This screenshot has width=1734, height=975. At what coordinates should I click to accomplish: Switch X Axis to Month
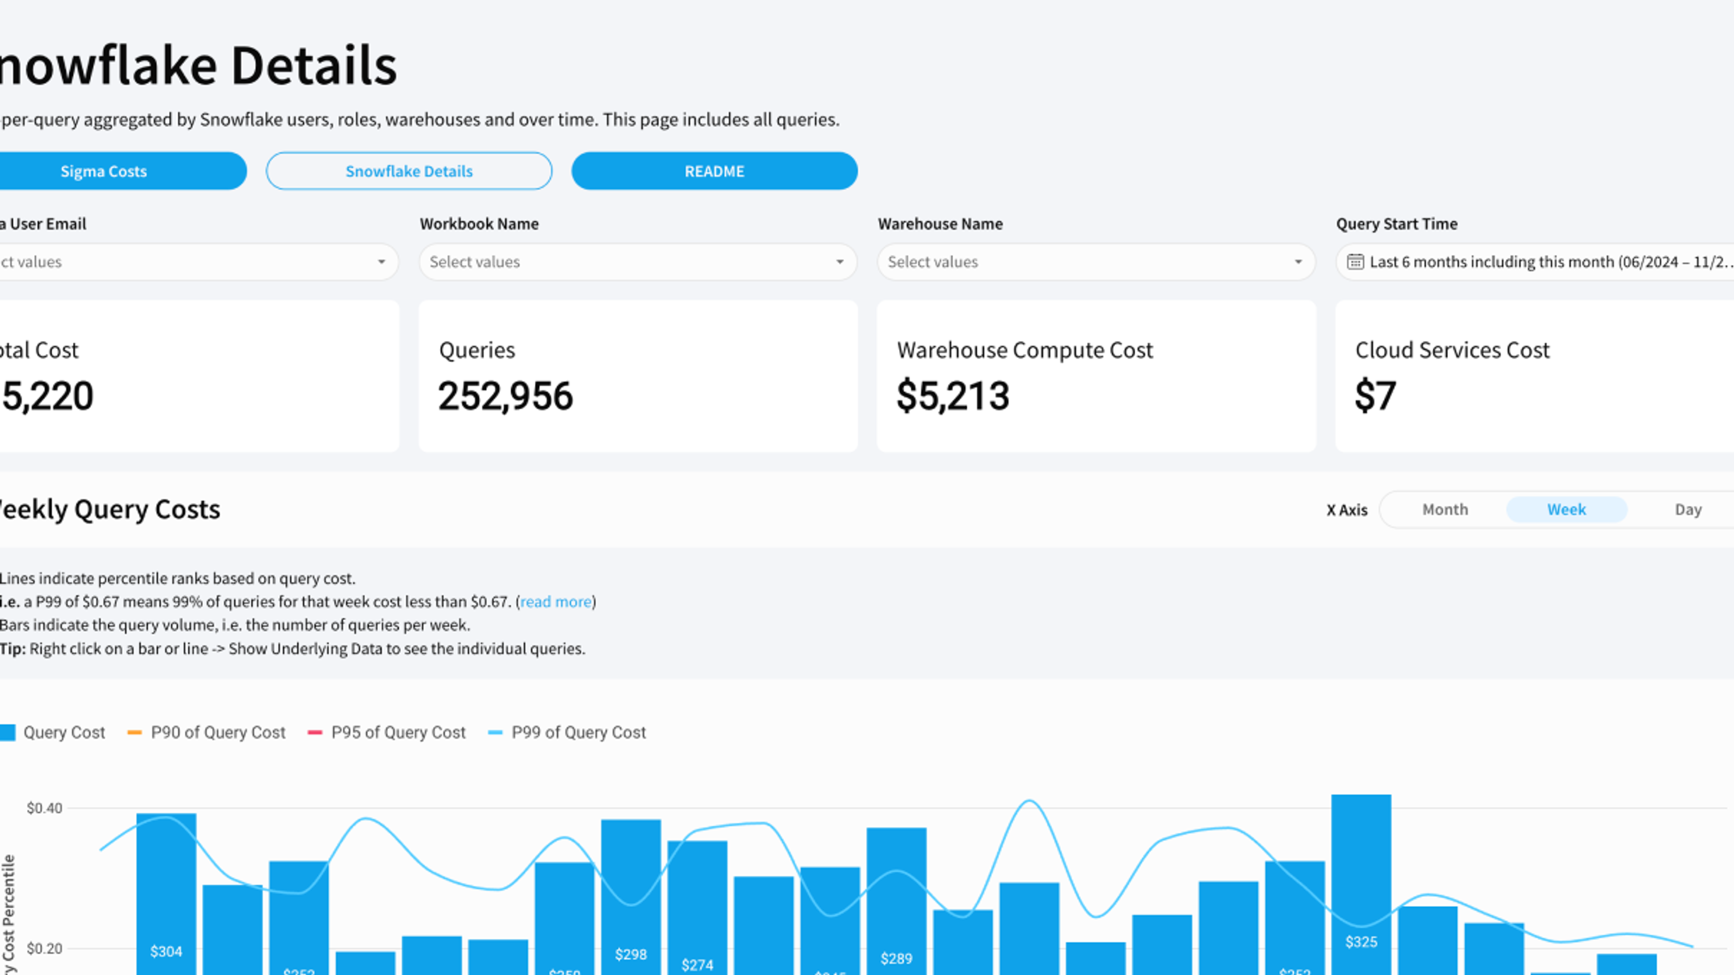(x=1445, y=509)
